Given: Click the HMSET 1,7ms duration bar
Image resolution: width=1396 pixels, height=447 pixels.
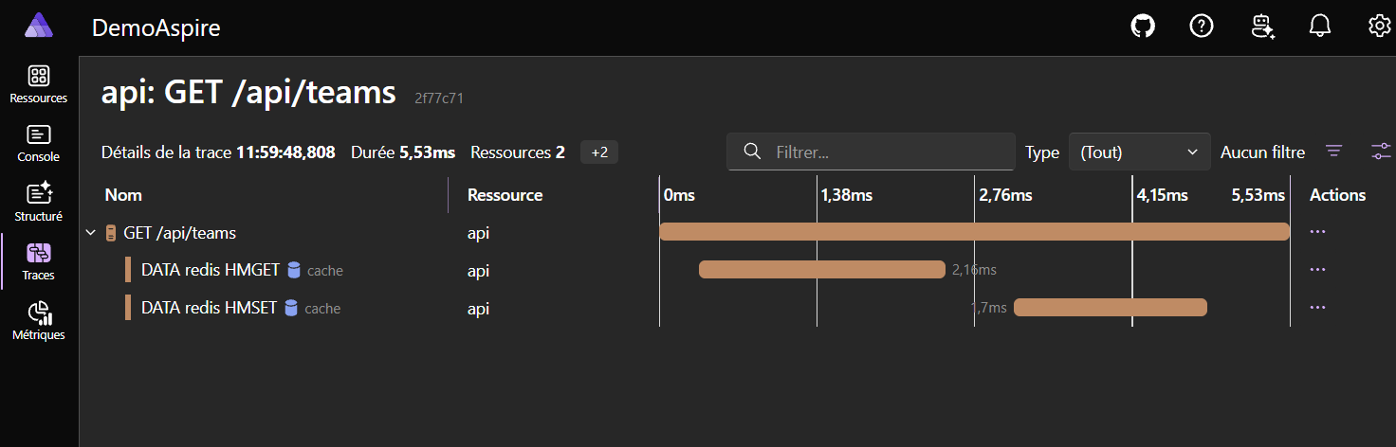Looking at the screenshot, I should 1111,307.
